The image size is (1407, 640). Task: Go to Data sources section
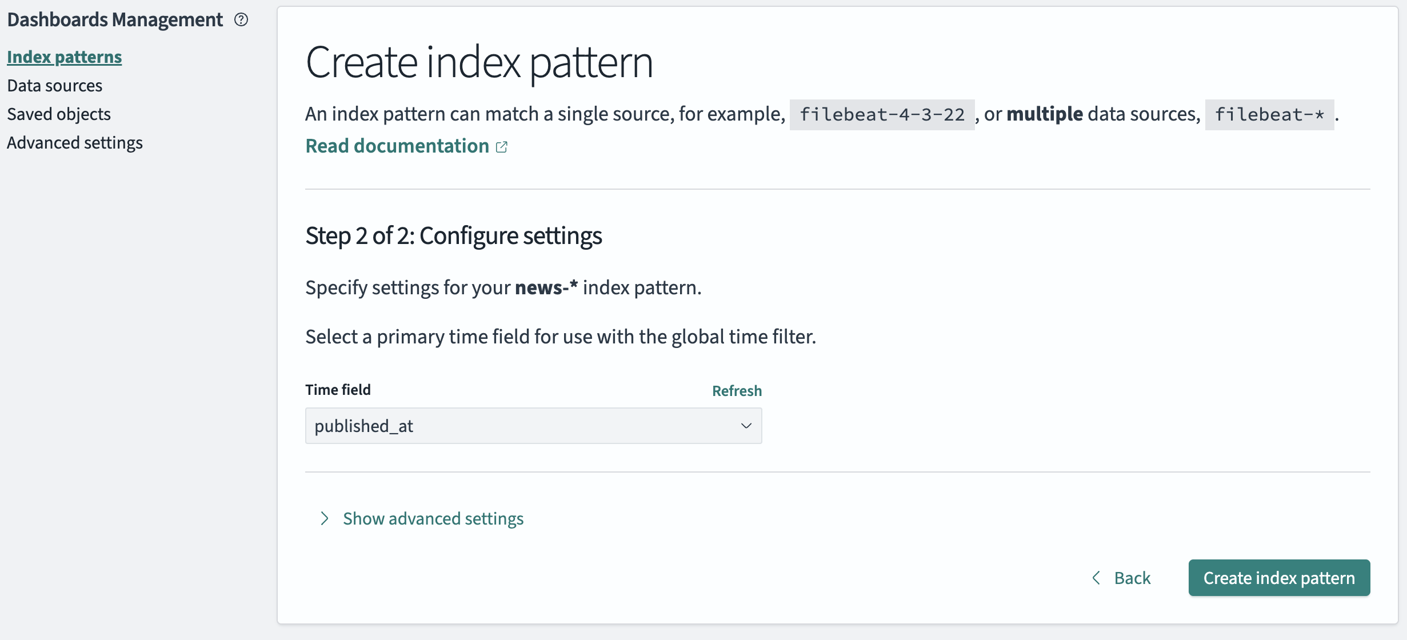pos(54,86)
